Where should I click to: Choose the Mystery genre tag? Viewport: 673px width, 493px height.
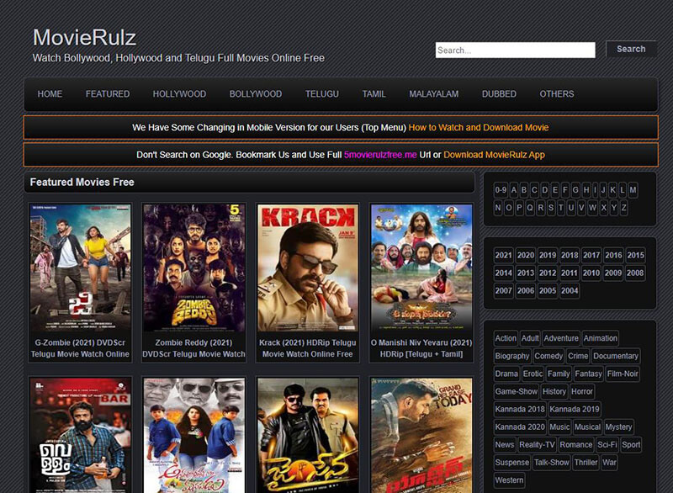pyautogui.click(x=618, y=427)
